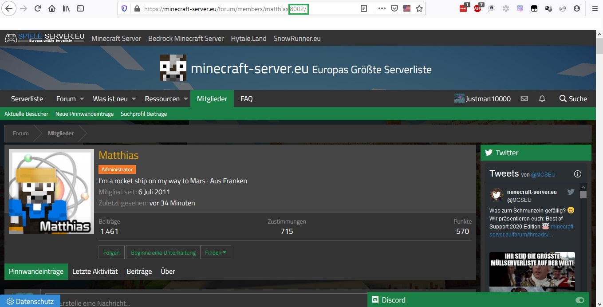Open Bedrock Minecraft Server link
The height and width of the screenshot is (307, 603).
point(186,39)
